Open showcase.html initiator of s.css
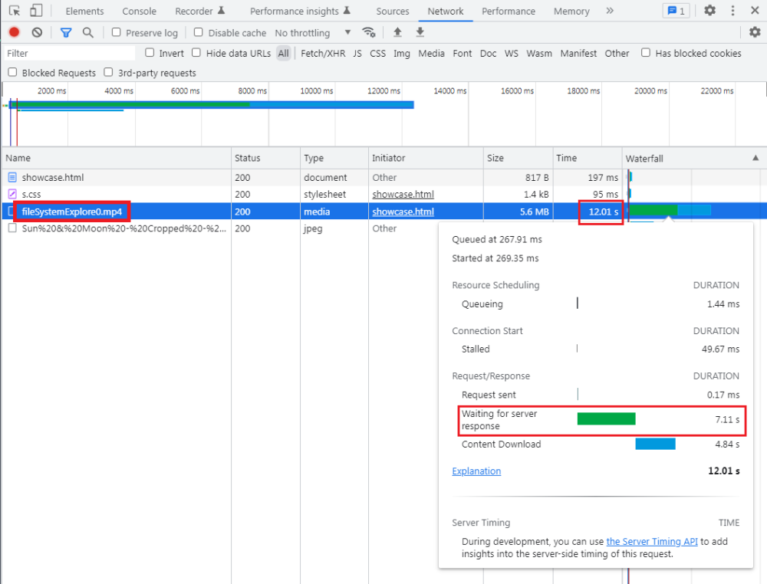Screen dimensions: 767x584 tap(403, 195)
